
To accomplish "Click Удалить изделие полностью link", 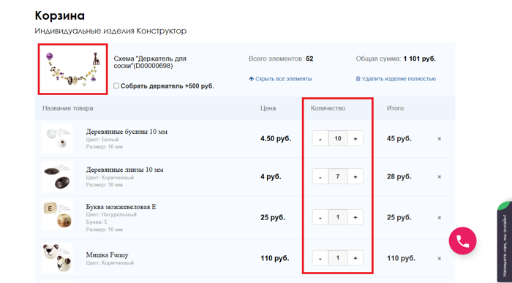I will pos(396,79).
